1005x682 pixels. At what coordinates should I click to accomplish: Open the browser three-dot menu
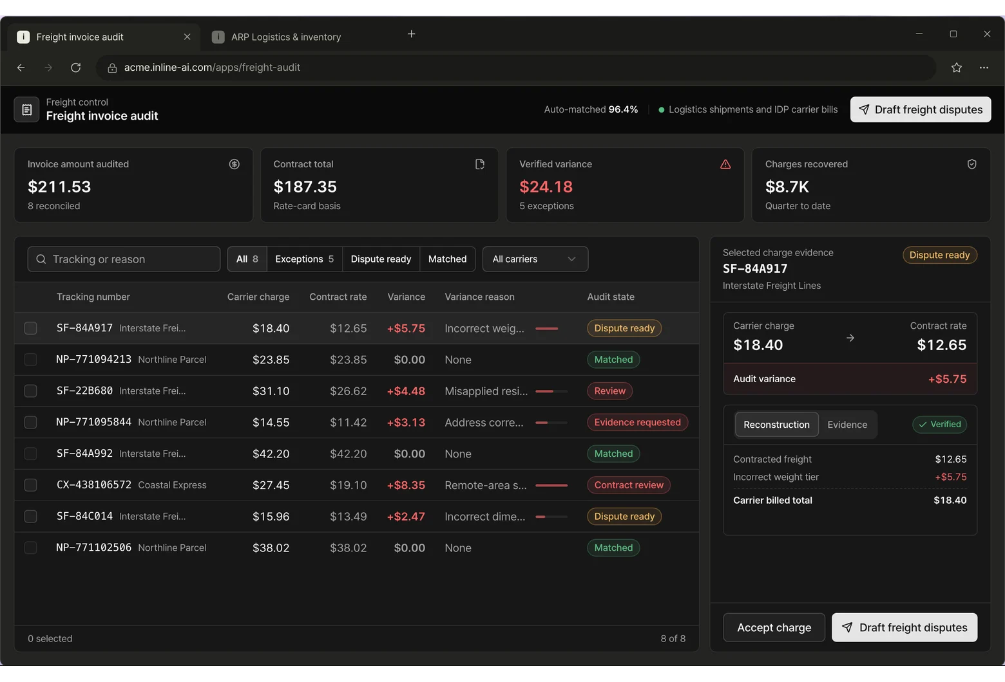(984, 68)
